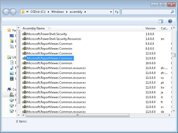Click the Refresh button in address bar
The image size is (178, 133).
click(x=117, y=12)
